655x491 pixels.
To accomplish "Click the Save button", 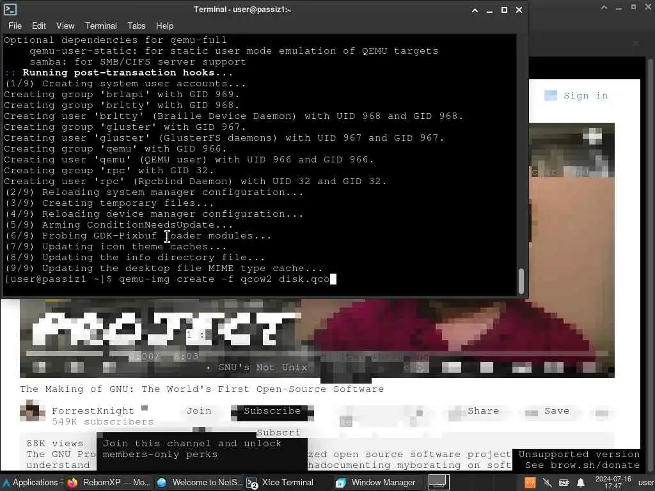I will [556, 411].
